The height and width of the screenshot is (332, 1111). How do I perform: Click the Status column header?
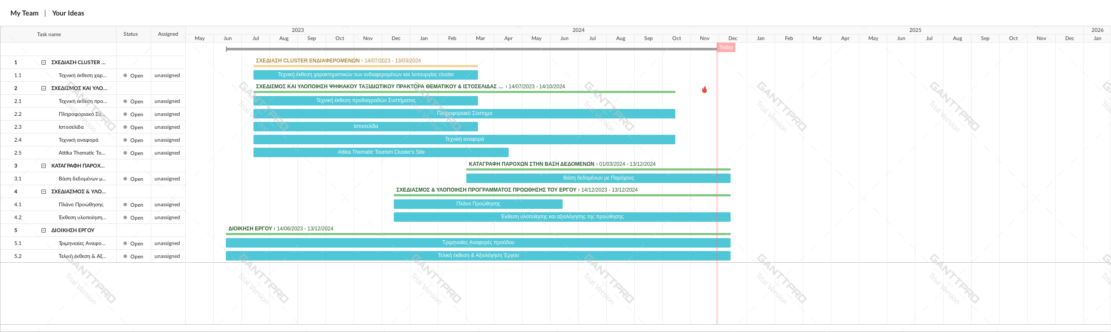pos(130,34)
